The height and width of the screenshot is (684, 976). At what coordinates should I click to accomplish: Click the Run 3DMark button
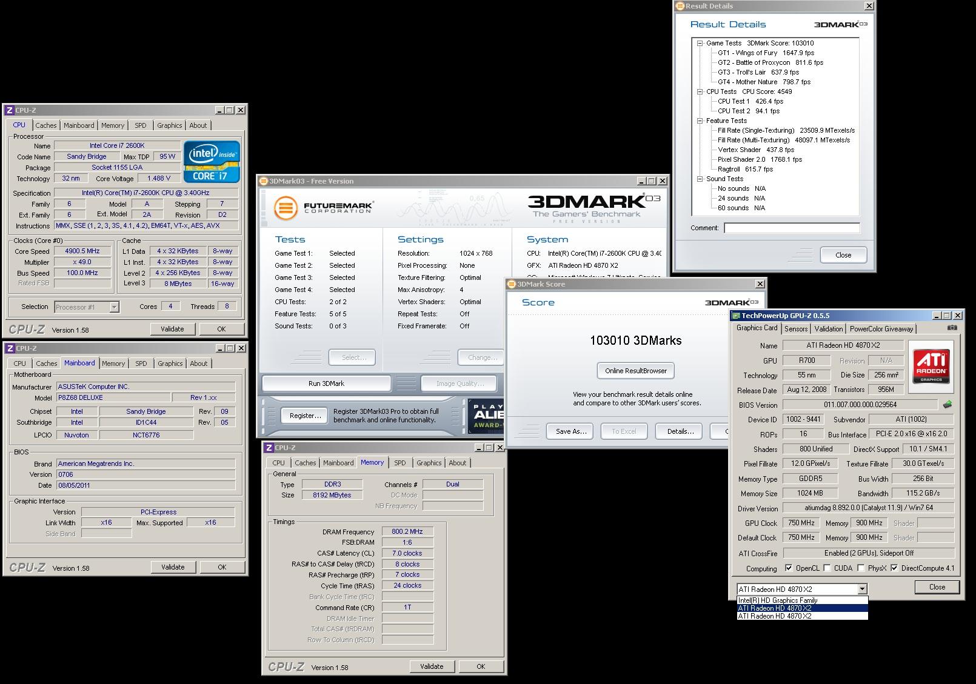326,384
